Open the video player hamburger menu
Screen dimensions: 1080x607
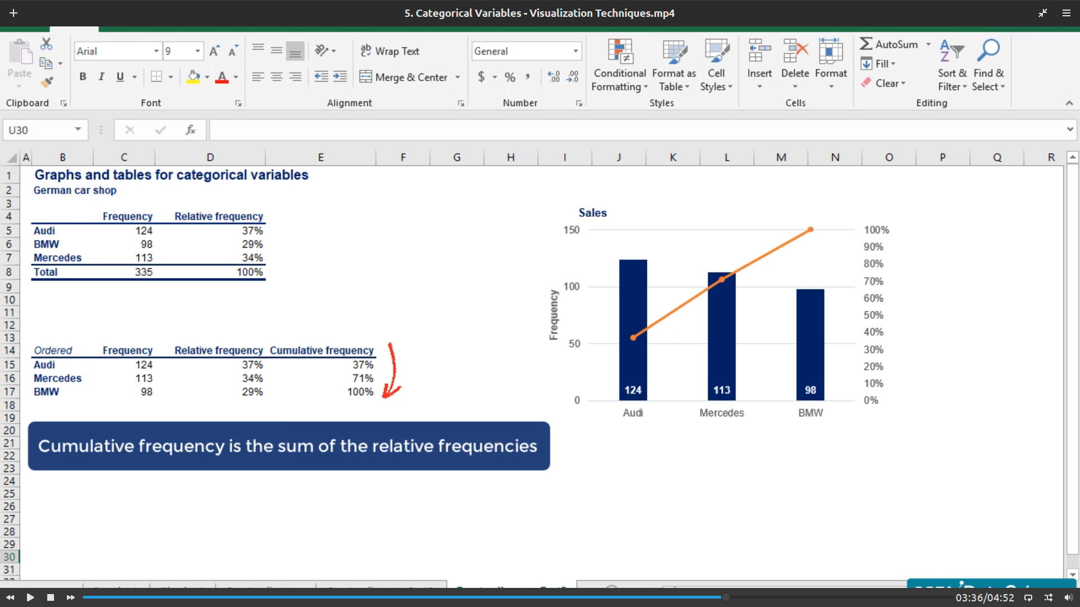click(1066, 13)
